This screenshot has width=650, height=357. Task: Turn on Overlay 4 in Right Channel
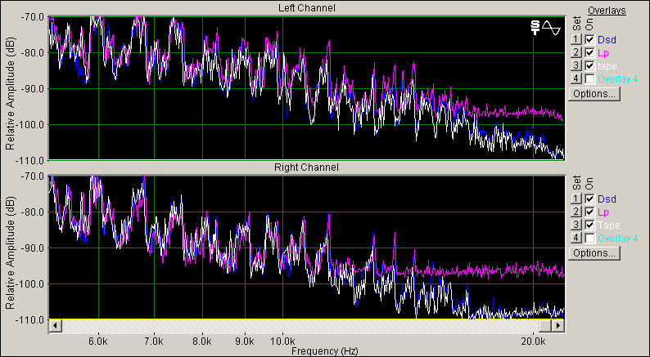(589, 238)
